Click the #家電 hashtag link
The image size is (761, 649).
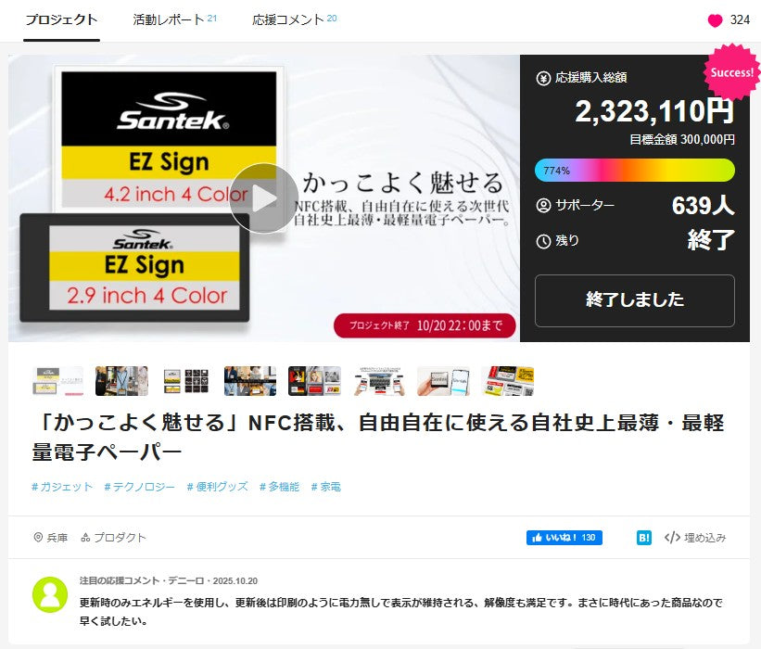point(326,487)
